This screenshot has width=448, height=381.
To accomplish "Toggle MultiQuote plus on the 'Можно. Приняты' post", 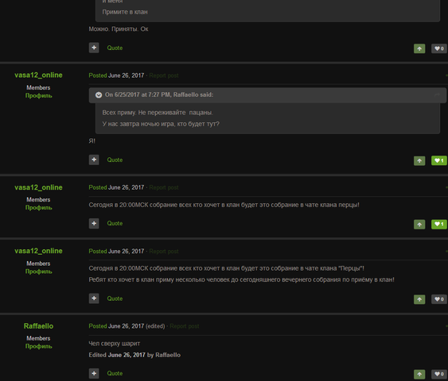I will click(x=94, y=48).
